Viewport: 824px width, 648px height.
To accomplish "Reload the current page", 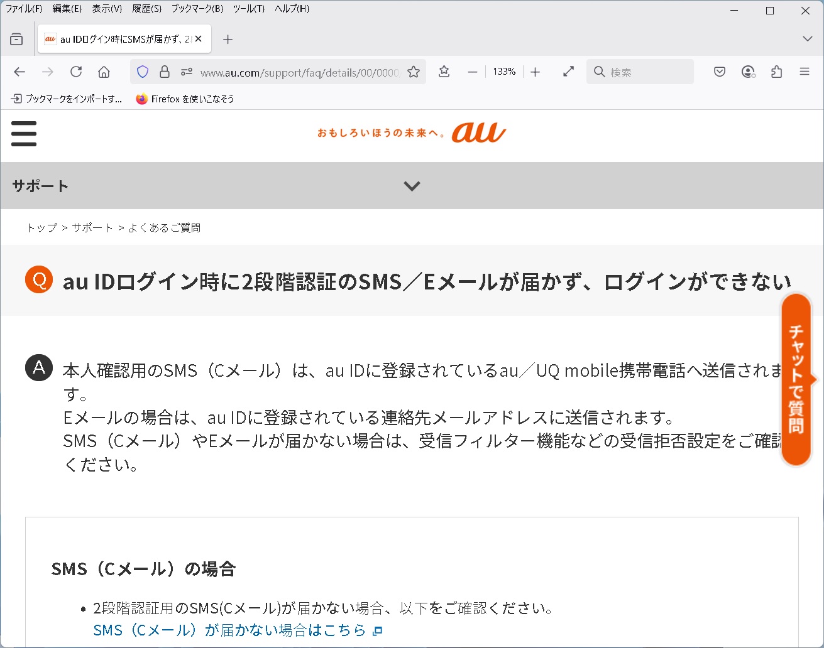I will tap(76, 72).
